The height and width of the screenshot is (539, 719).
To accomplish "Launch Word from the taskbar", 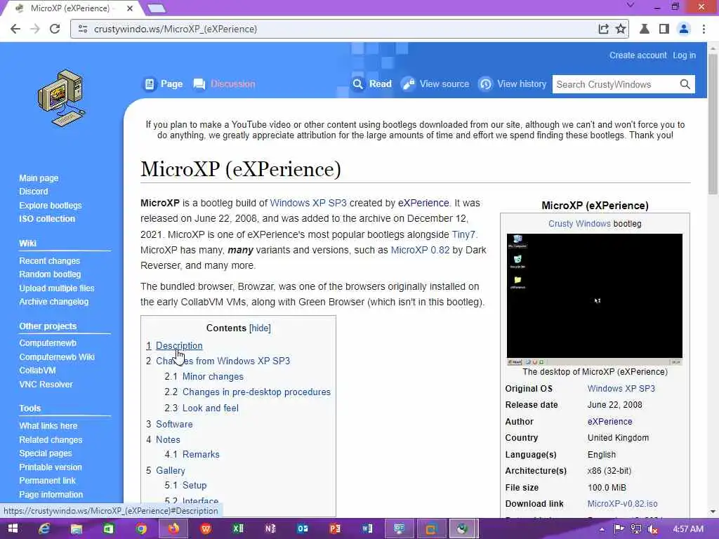I will [367, 529].
